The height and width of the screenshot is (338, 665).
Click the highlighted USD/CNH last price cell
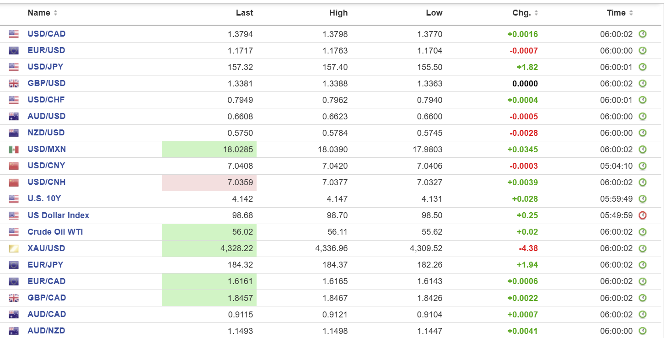209,182
